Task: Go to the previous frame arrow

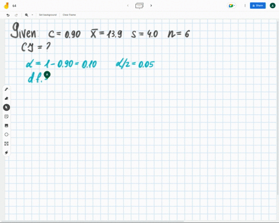Action: click(x=128, y=6)
